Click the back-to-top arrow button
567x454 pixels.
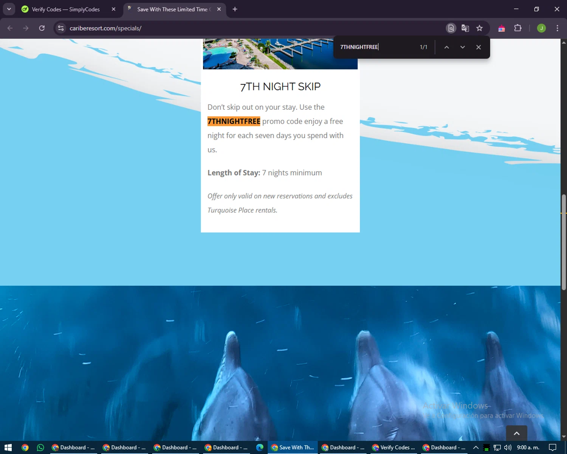point(516,433)
